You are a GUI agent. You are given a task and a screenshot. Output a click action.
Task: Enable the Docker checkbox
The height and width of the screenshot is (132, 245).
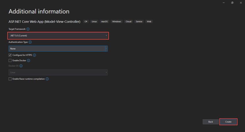tap(10, 60)
